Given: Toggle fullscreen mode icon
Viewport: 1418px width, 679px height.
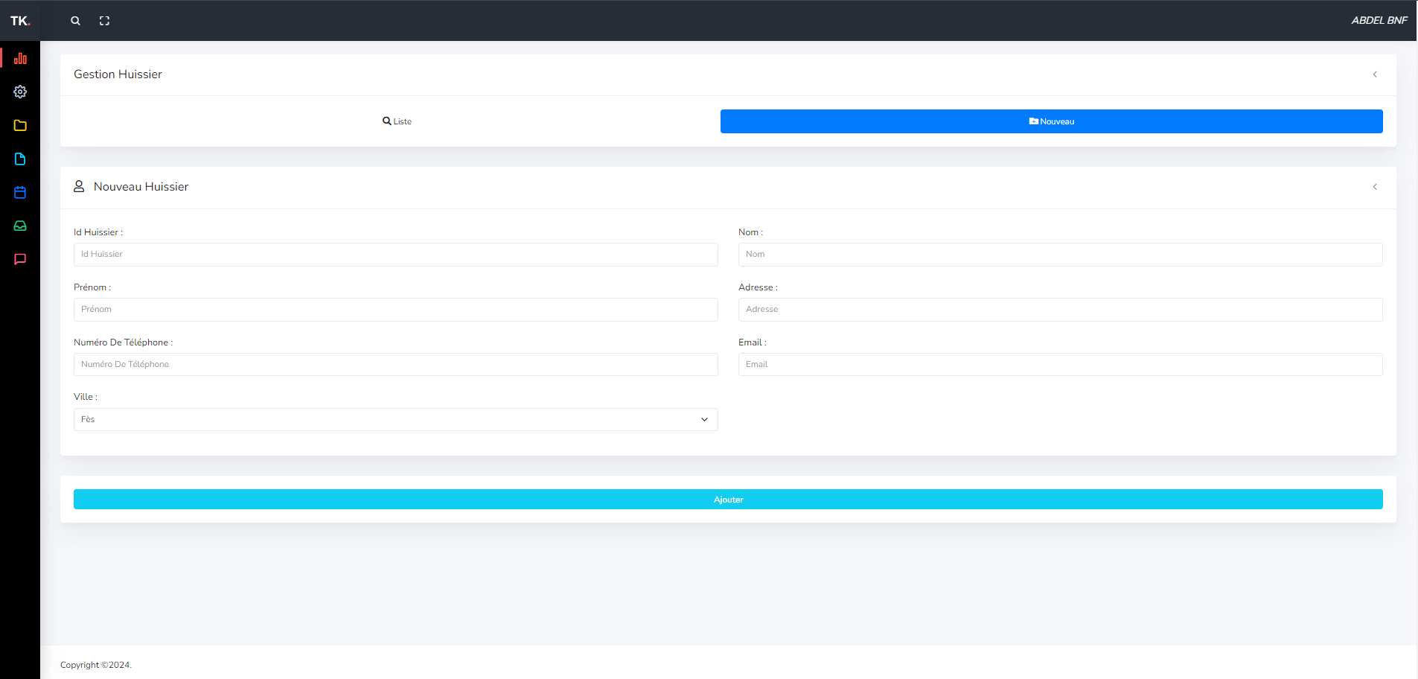Looking at the screenshot, I should 104,21.
